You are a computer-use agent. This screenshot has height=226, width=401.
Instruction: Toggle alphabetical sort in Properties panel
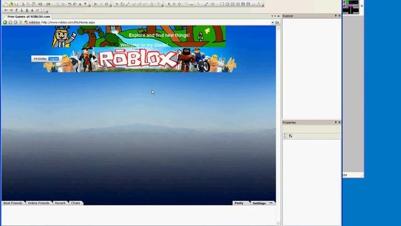click(x=291, y=136)
